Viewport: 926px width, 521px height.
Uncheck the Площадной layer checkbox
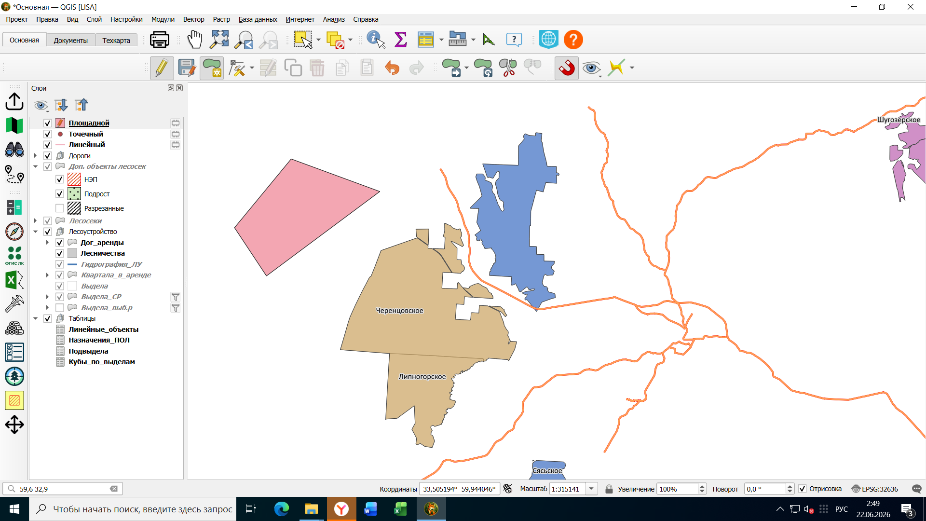[47, 123]
